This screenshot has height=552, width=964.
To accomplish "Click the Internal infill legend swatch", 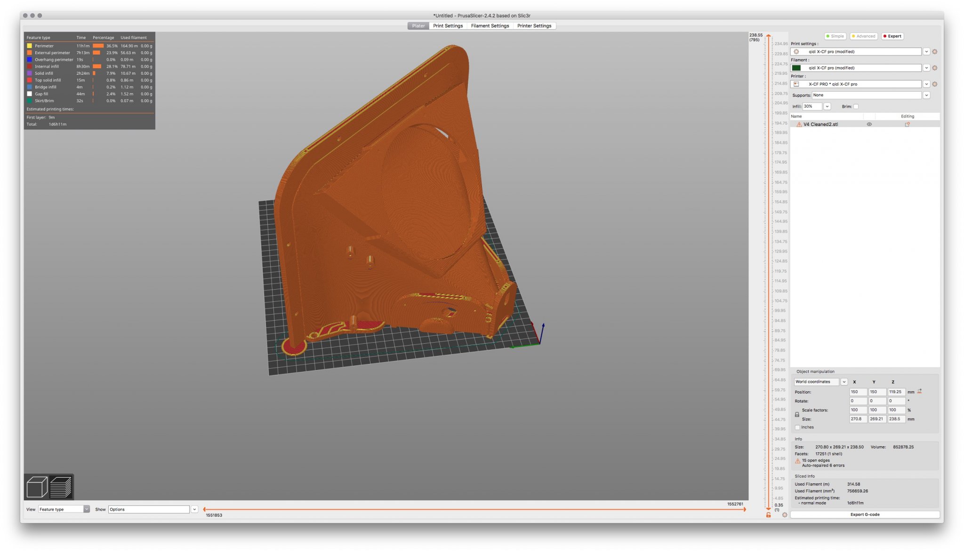I will point(30,66).
